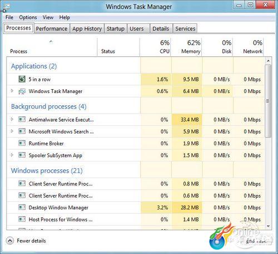
Task: Click the 33.4 MB memory cell
Action: (x=187, y=119)
